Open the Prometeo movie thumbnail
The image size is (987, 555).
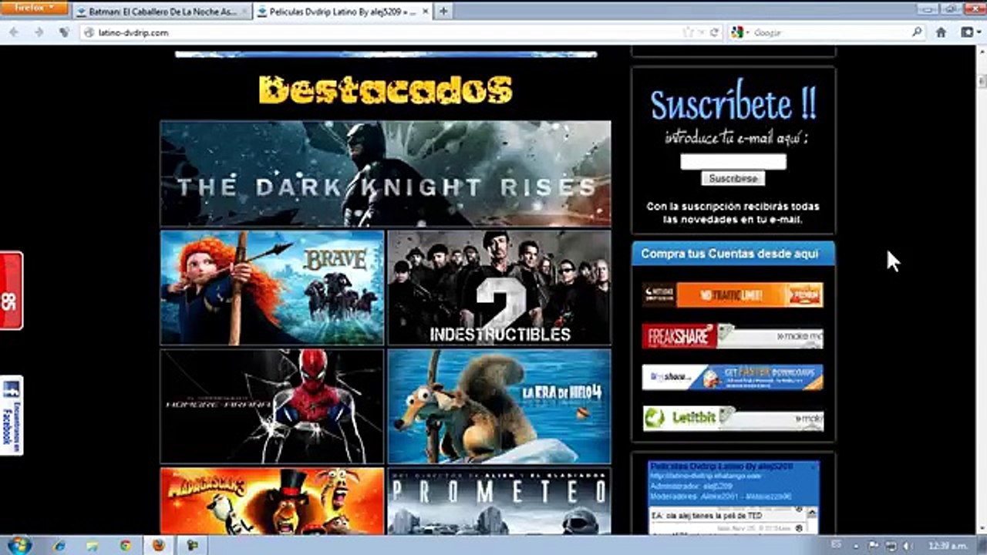point(499,501)
